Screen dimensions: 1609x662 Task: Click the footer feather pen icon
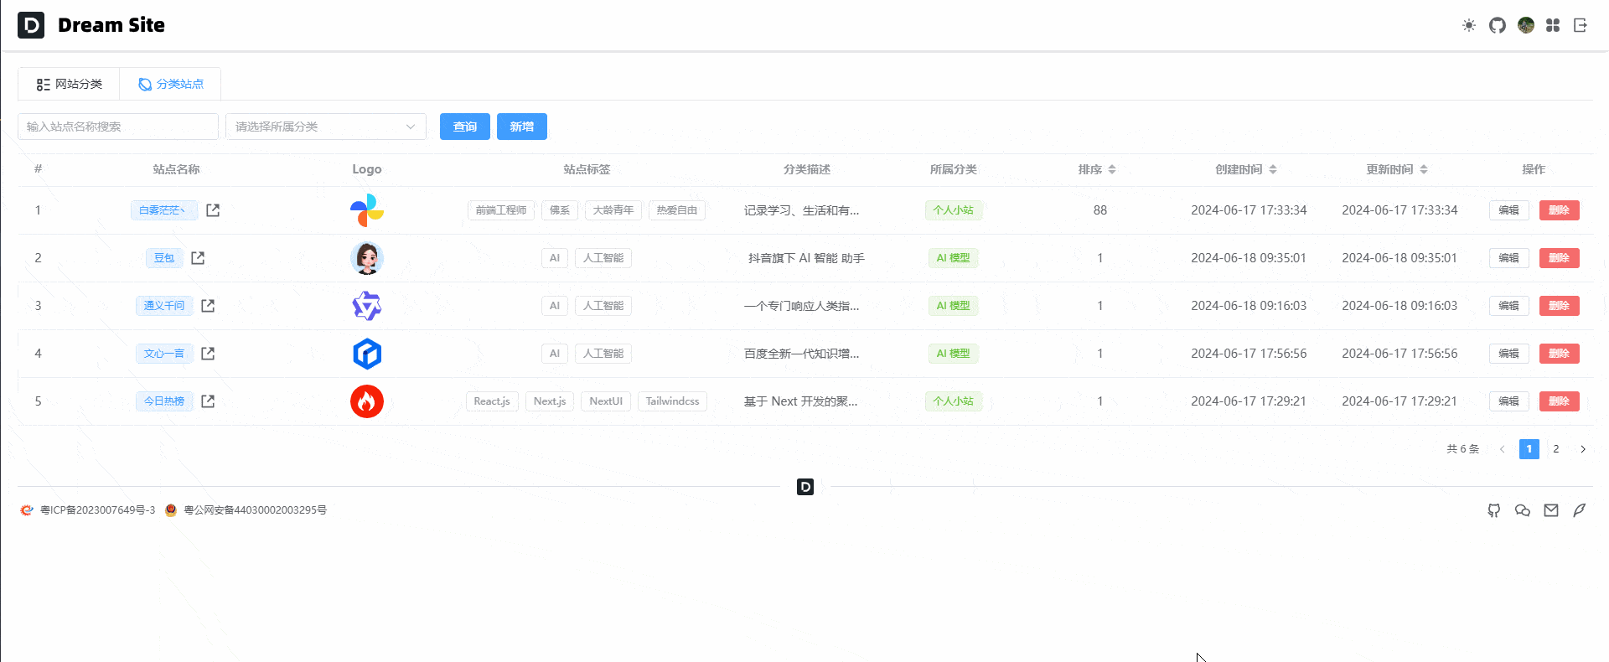click(1580, 510)
